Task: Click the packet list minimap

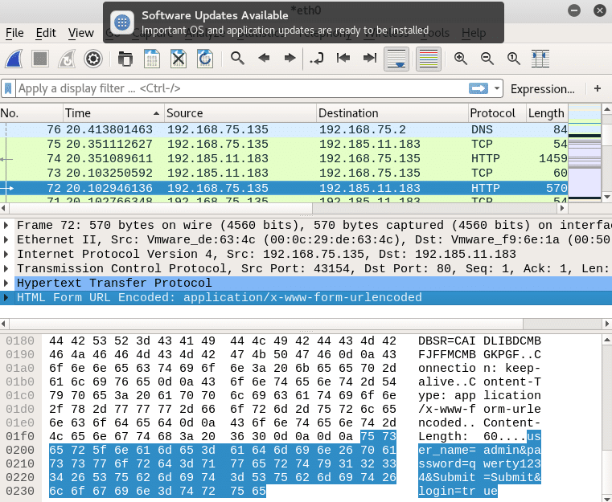Action: point(585,152)
